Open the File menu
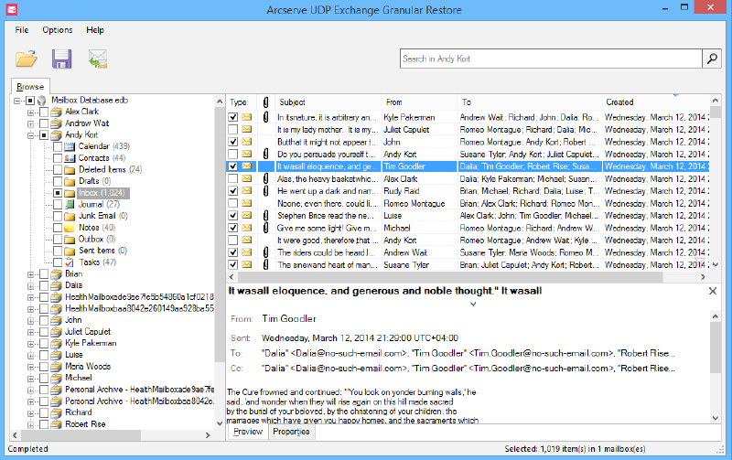The height and width of the screenshot is (460, 732). [x=21, y=30]
